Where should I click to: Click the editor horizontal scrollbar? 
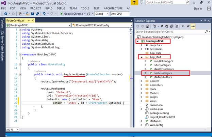[x=113, y=130]
